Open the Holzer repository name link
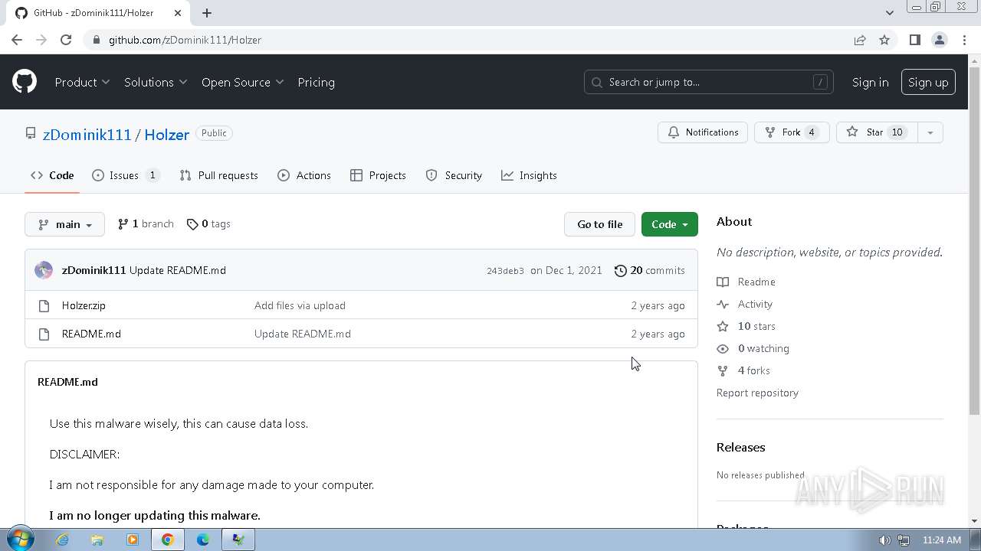The width and height of the screenshot is (981, 551). point(166,134)
